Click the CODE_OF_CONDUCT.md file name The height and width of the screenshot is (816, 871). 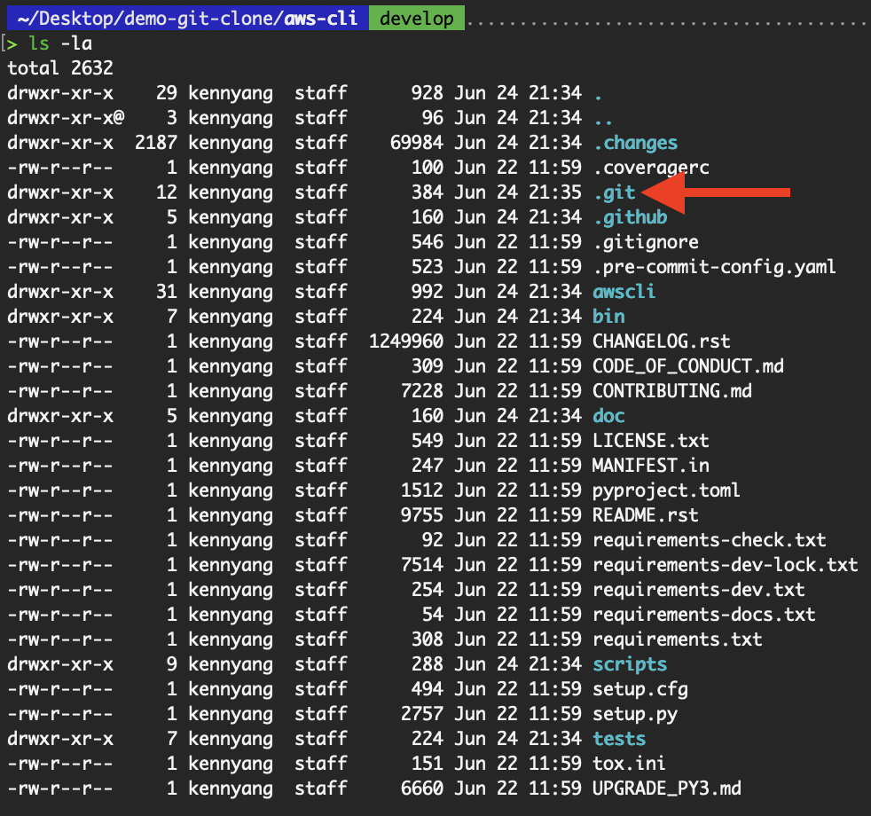point(687,366)
